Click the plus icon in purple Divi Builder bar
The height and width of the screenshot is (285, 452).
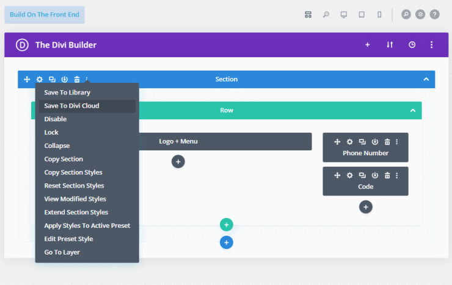(x=367, y=45)
